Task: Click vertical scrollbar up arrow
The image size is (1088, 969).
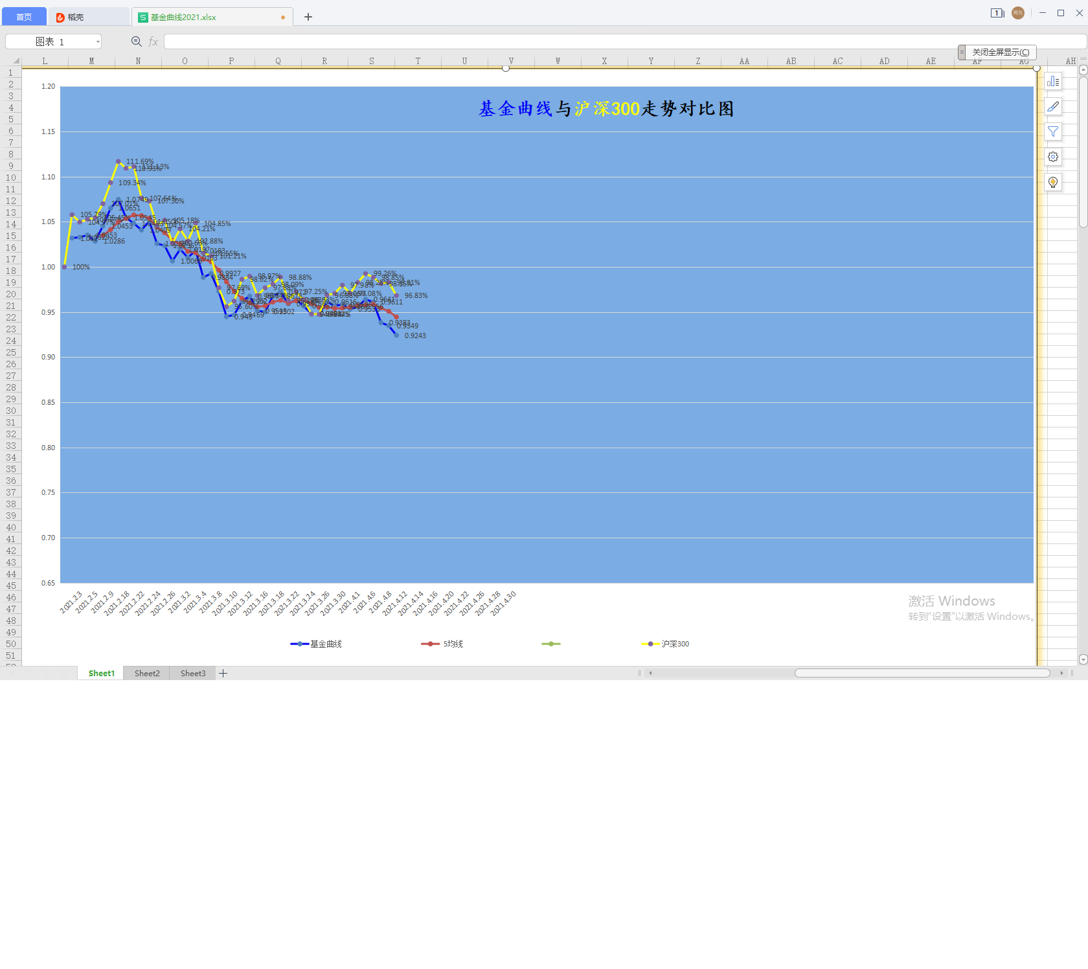Action: click(x=1083, y=70)
